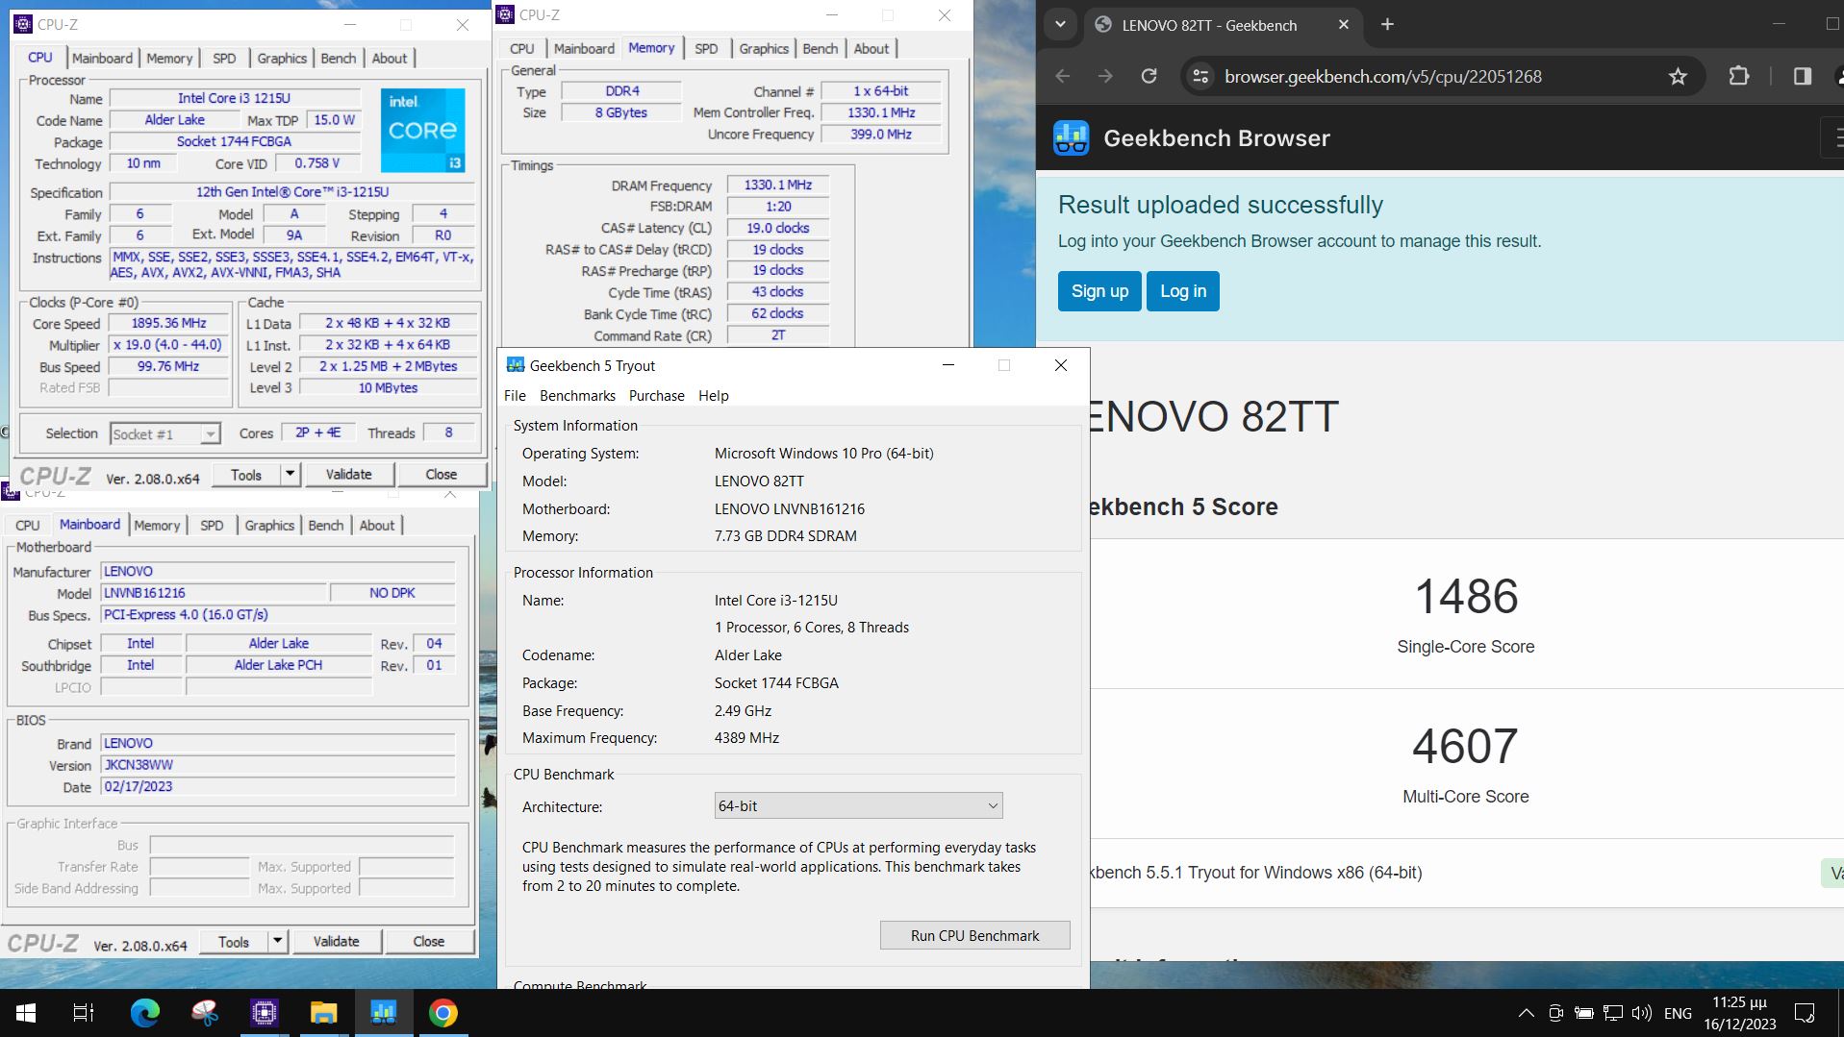Click memory Type value DDR4

(x=621, y=91)
